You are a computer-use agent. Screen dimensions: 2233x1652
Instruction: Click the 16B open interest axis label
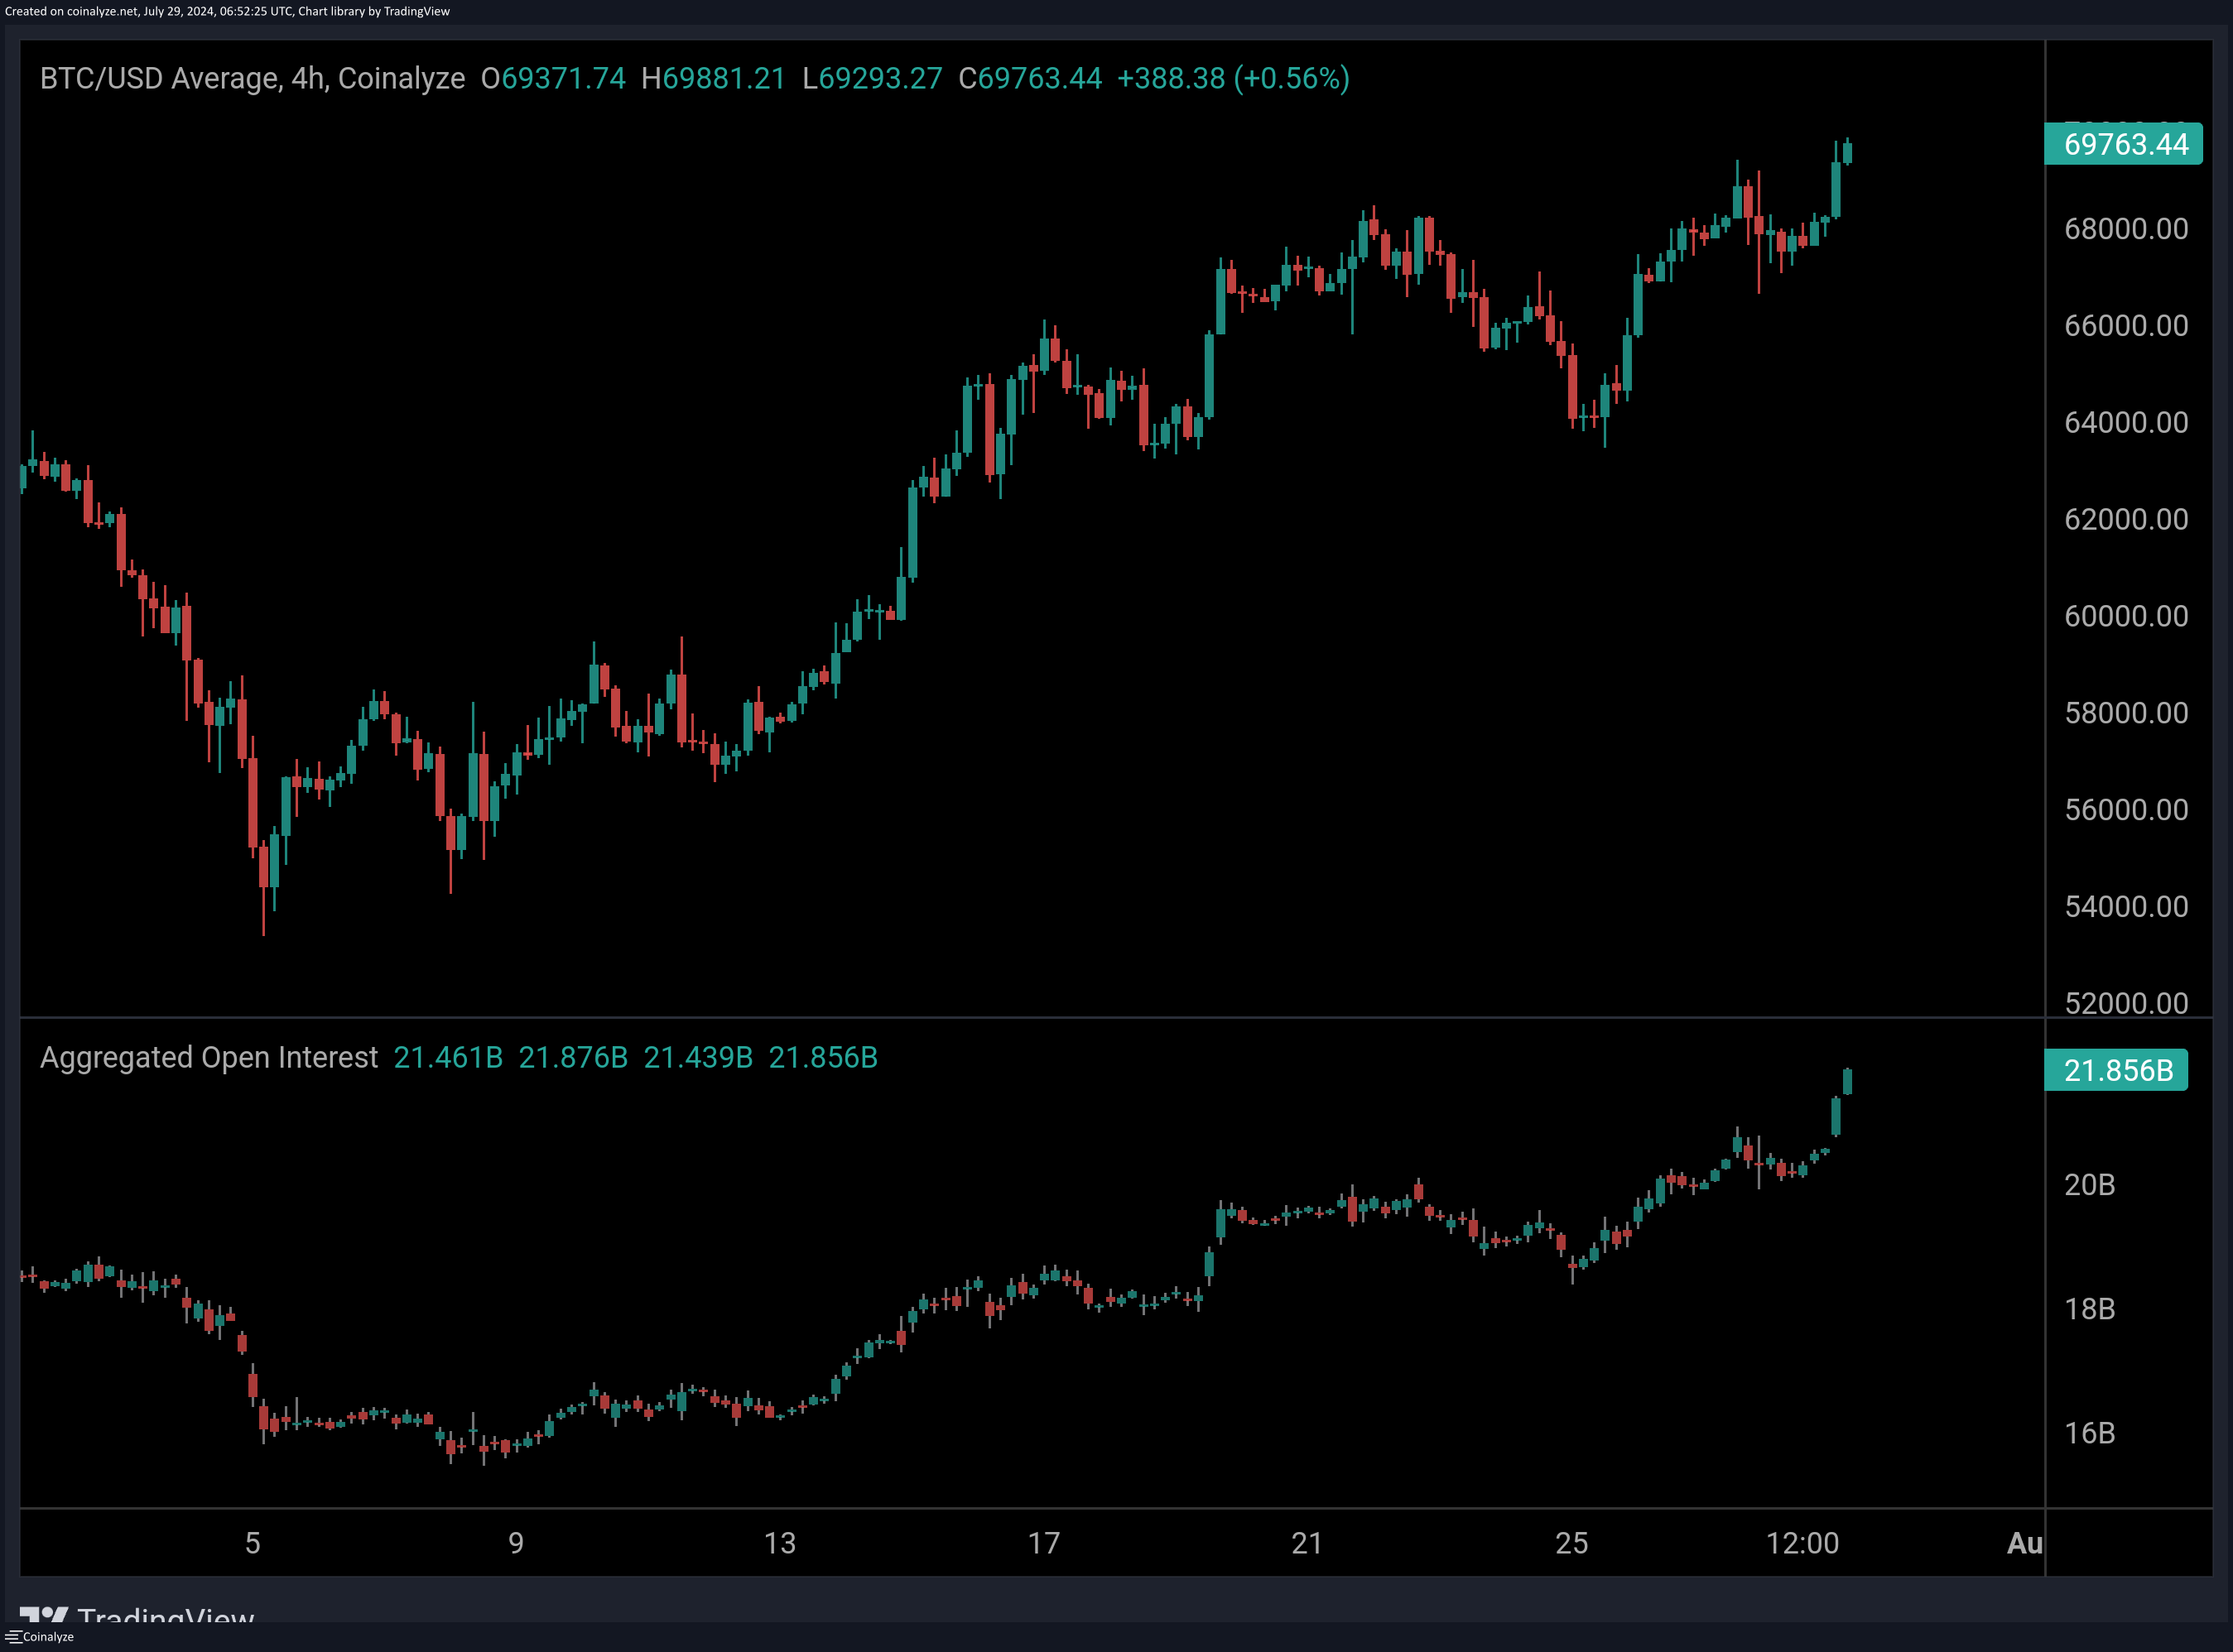(x=2089, y=1433)
